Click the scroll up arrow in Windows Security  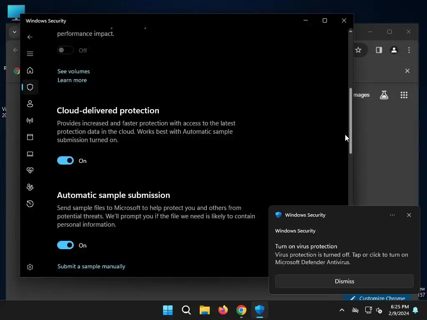[x=350, y=32]
